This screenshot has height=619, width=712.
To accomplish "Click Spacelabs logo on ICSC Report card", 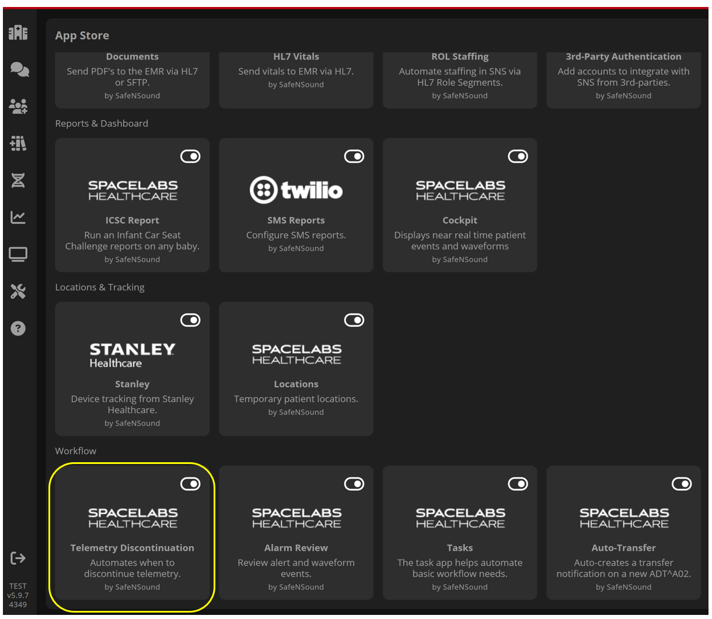I will (x=132, y=191).
